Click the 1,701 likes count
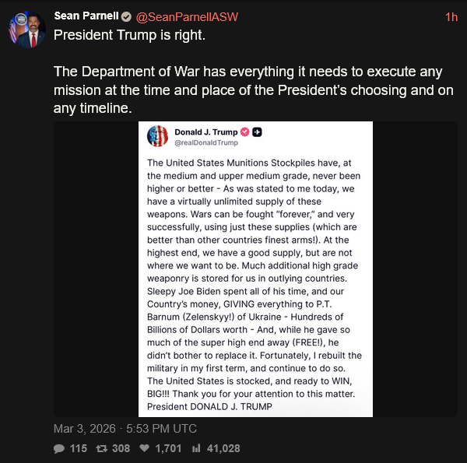 tap(167, 448)
